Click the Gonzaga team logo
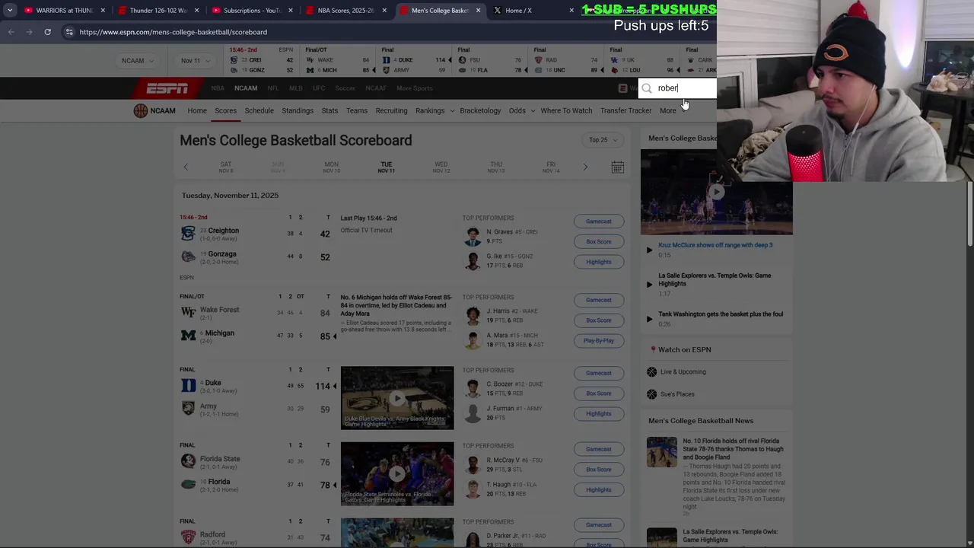Screen dimensions: 974x548 pyautogui.click(x=188, y=256)
